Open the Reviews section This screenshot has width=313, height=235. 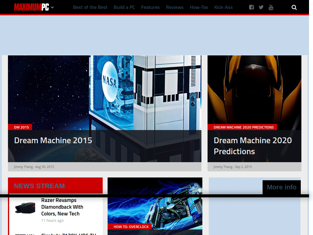click(175, 7)
